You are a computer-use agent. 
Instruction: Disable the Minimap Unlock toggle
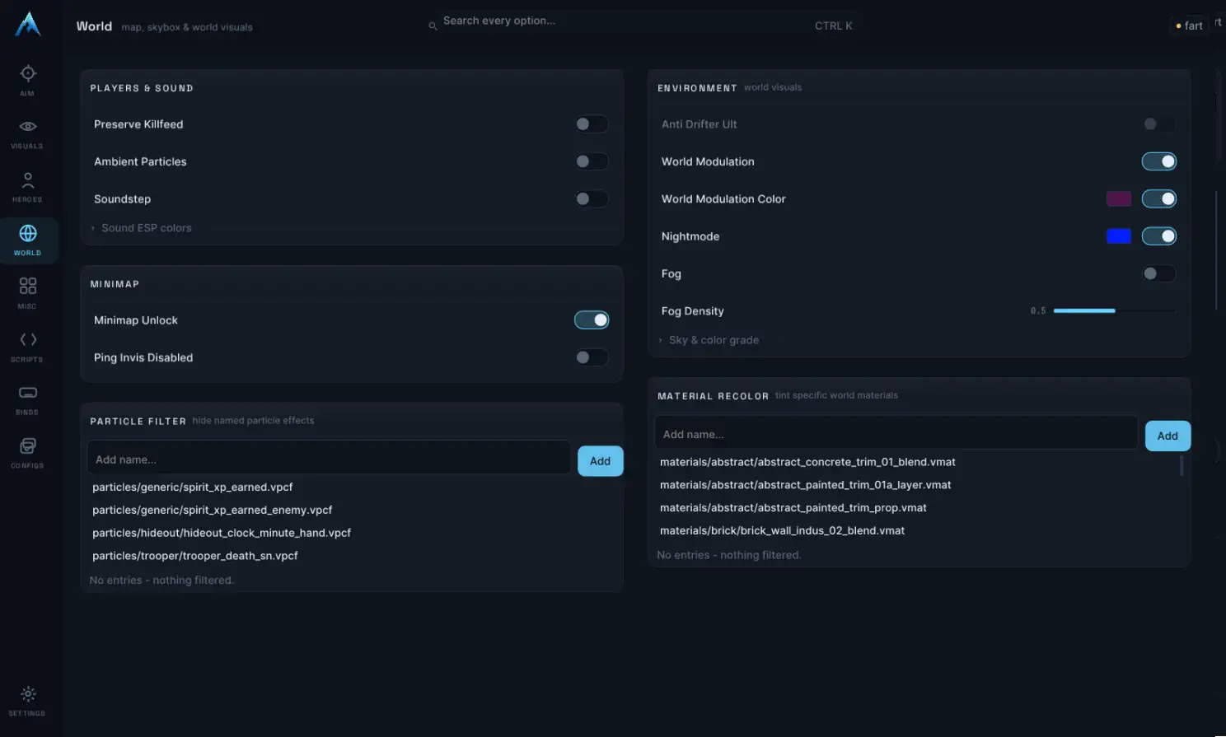pyautogui.click(x=592, y=320)
